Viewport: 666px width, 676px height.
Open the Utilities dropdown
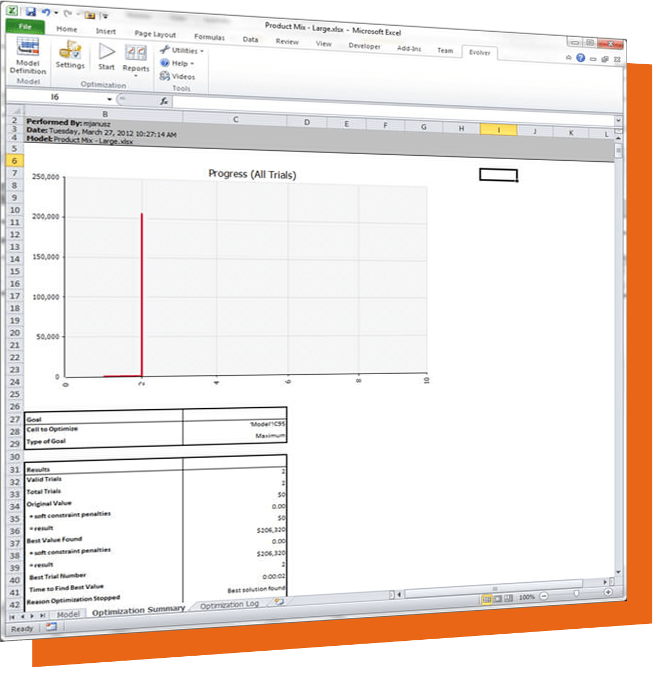(181, 50)
